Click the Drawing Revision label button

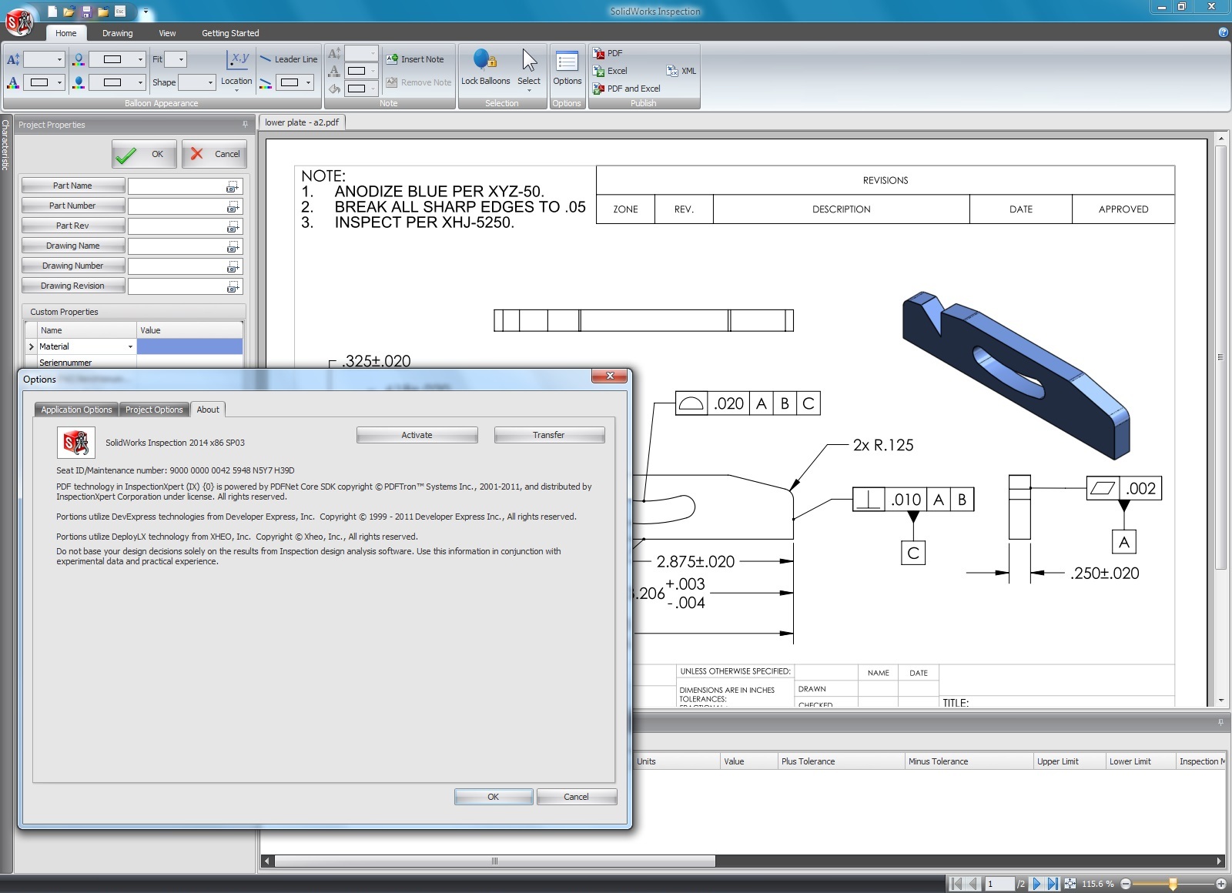point(73,286)
